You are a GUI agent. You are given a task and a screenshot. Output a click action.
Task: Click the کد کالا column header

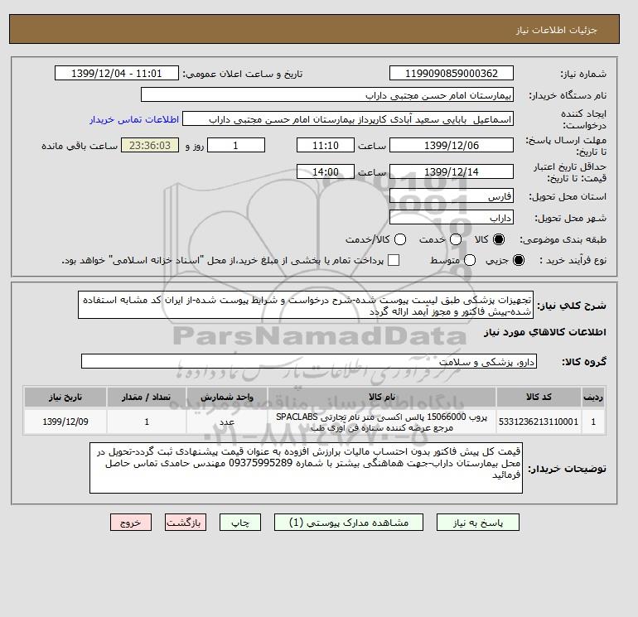(539, 397)
